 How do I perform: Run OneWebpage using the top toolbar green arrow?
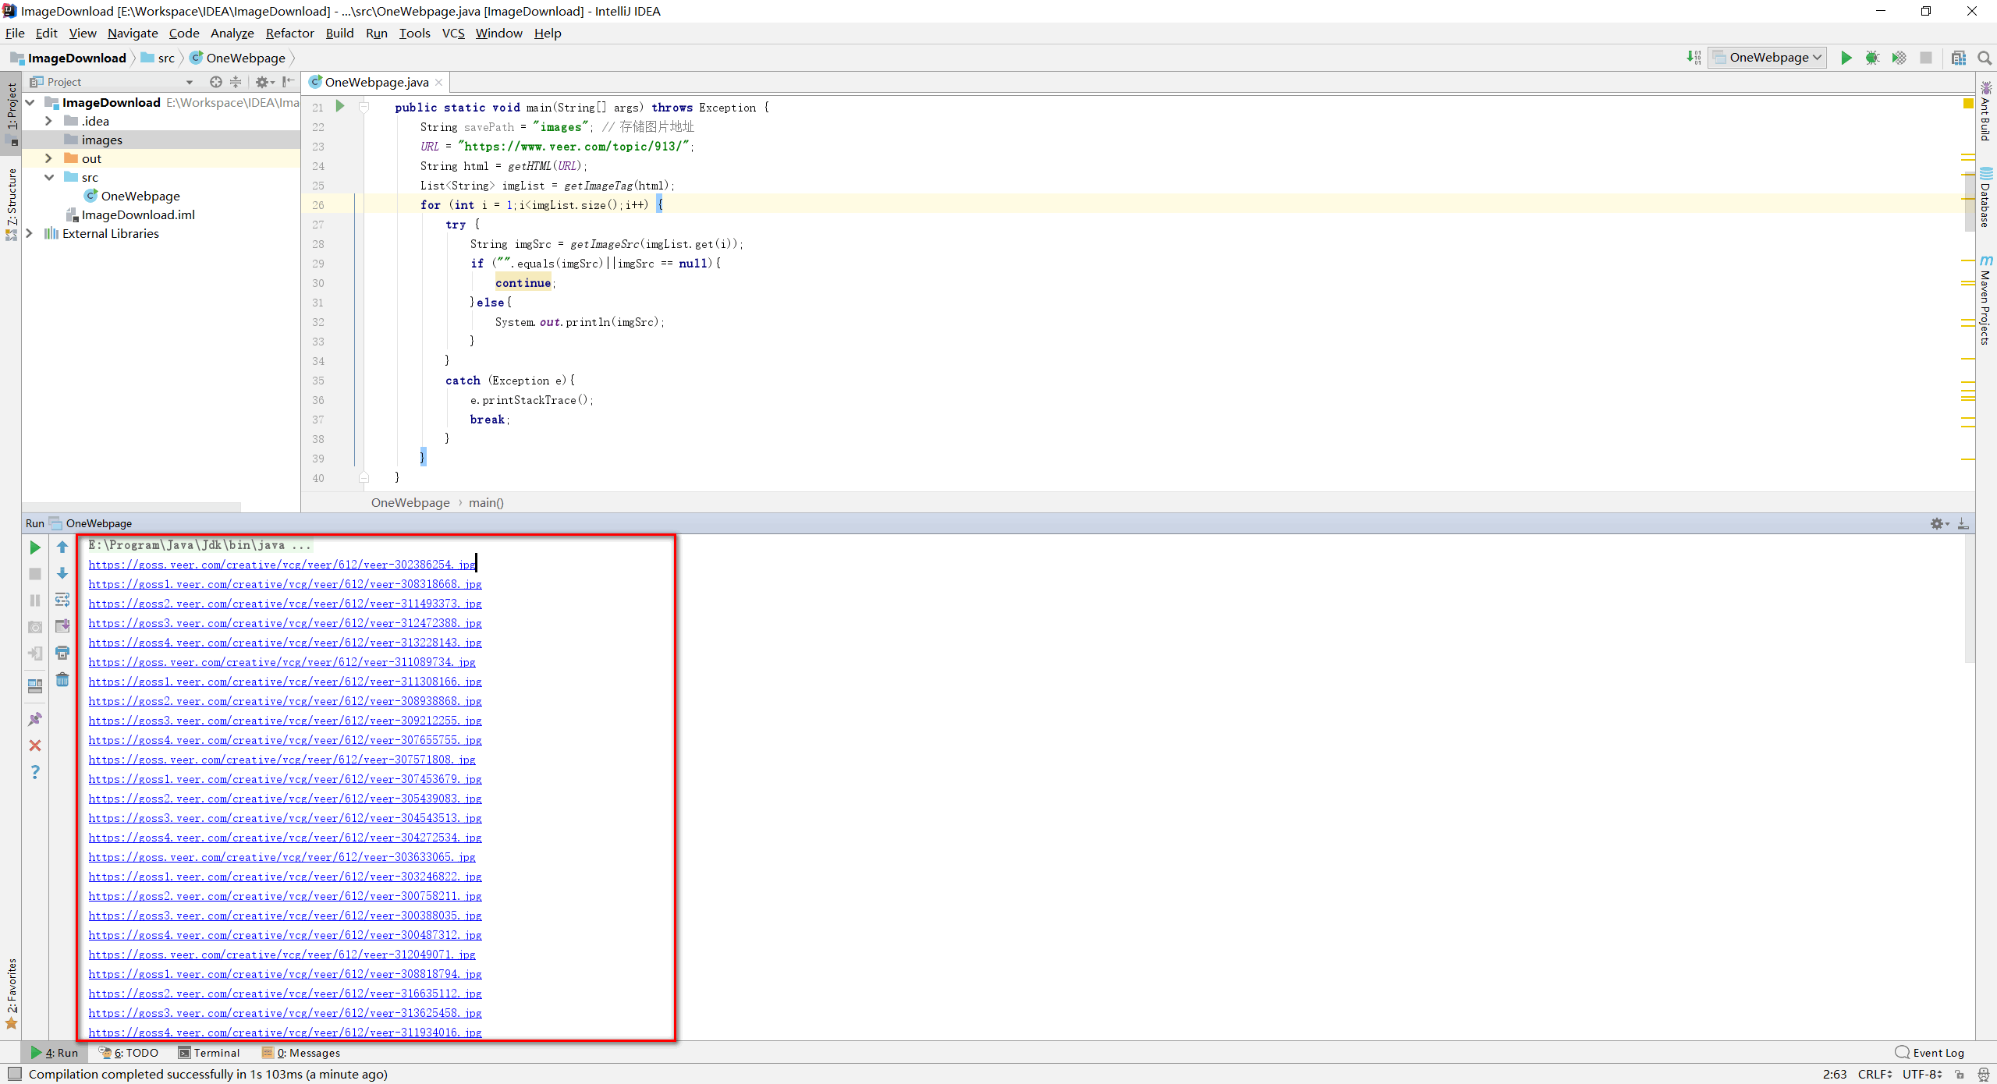click(x=1846, y=58)
